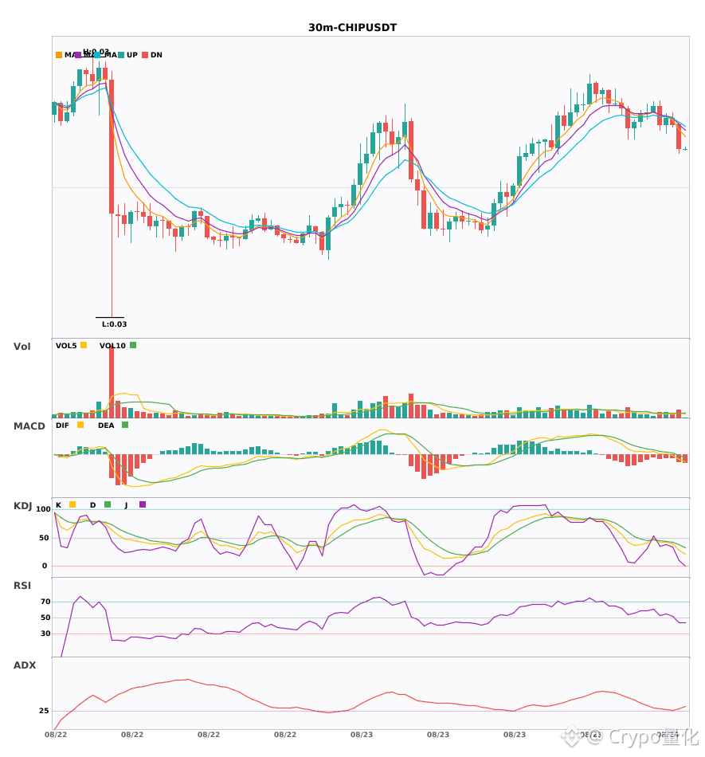Click the KDJ 0 axis value
The width and height of the screenshot is (705, 757).
pos(45,566)
